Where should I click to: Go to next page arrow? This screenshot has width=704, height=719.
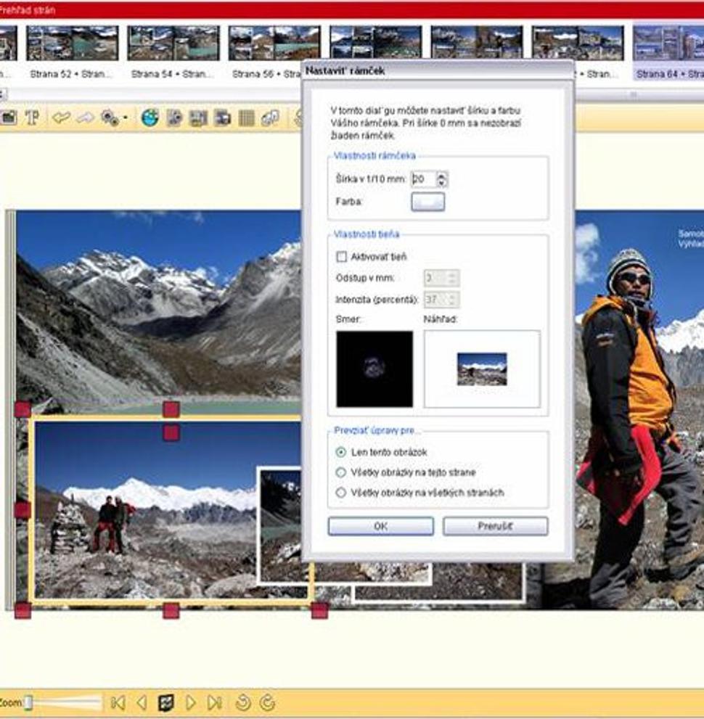tap(190, 702)
